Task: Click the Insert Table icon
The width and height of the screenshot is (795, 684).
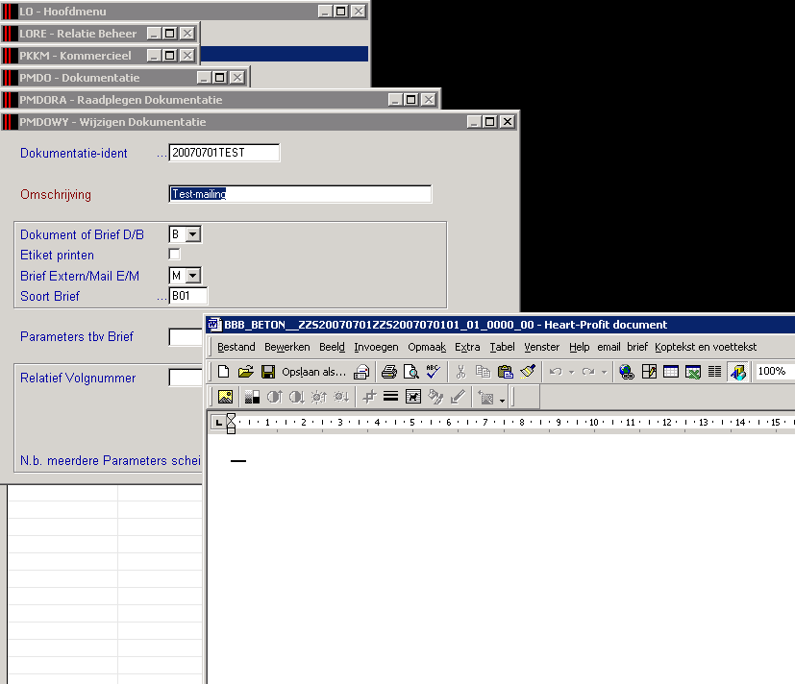Action: pos(671,372)
